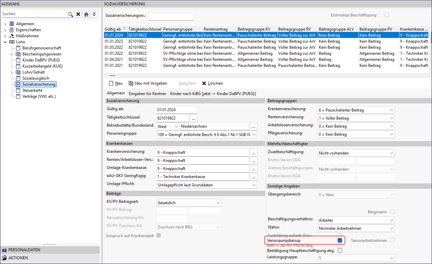Clear the search with the X icon
This screenshot has width=432, height=264.
point(78,14)
